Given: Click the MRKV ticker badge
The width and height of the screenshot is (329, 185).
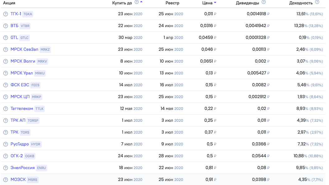Looking at the screenshot, I should 42,62.
